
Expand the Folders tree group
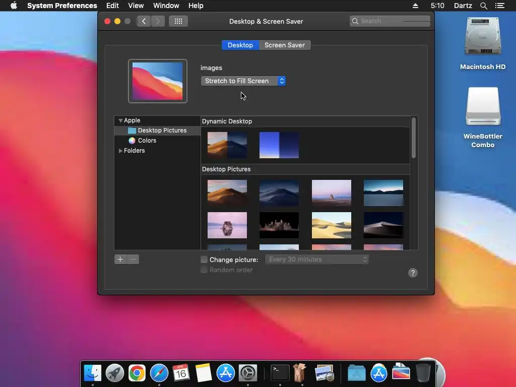120,150
